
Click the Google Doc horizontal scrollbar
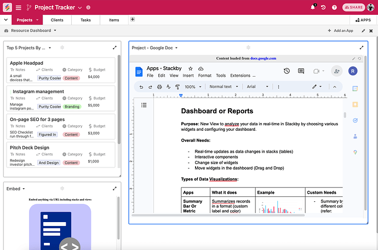tap(218, 215)
